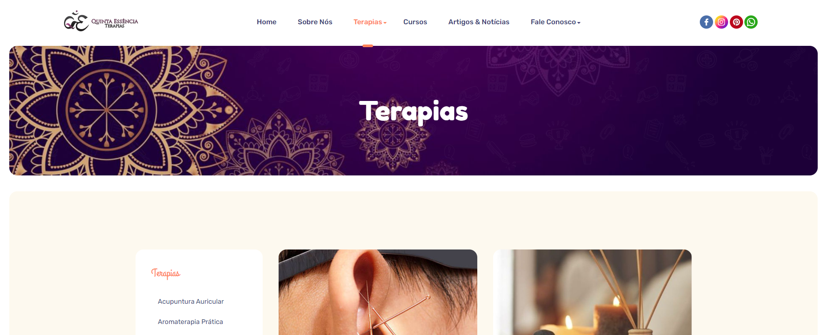Image resolution: width=823 pixels, height=335 pixels.
Task: Go to the Home menu item
Action: pyautogui.click(x=267, y=22)
